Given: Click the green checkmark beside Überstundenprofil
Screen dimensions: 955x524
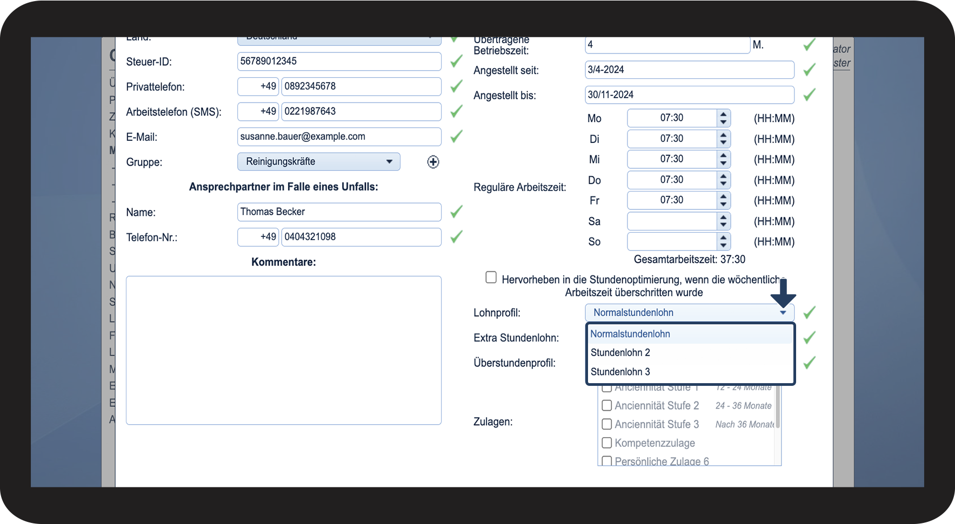Looking at the screenshot, I should [x=809, y=363].
